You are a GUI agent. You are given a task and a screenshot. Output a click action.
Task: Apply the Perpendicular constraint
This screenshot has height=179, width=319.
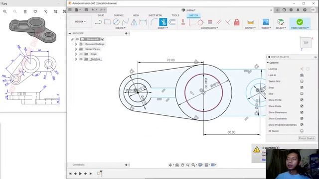(x=228, y=22)
